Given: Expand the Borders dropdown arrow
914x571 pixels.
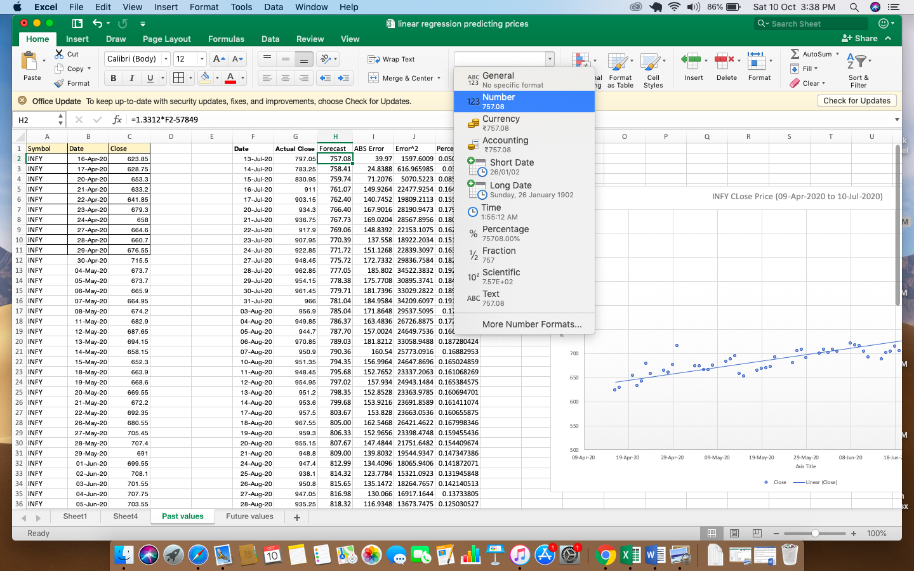Looking at the screenshot, I should [190, 78].
